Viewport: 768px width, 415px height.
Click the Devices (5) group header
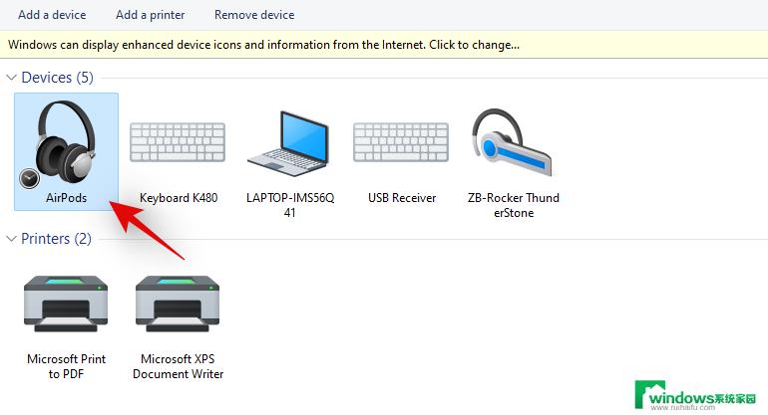coord(57,78)
